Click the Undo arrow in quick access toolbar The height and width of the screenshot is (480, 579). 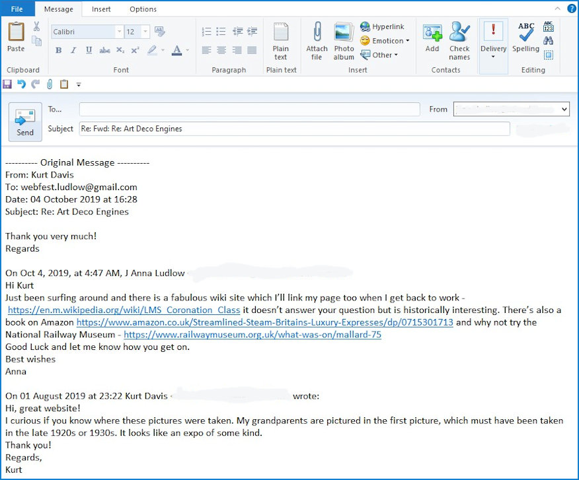[x=21, y=85]
